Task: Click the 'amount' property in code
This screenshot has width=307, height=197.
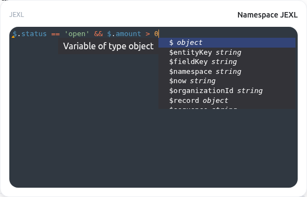Action: pyautogui.click(x=128, y=34)
